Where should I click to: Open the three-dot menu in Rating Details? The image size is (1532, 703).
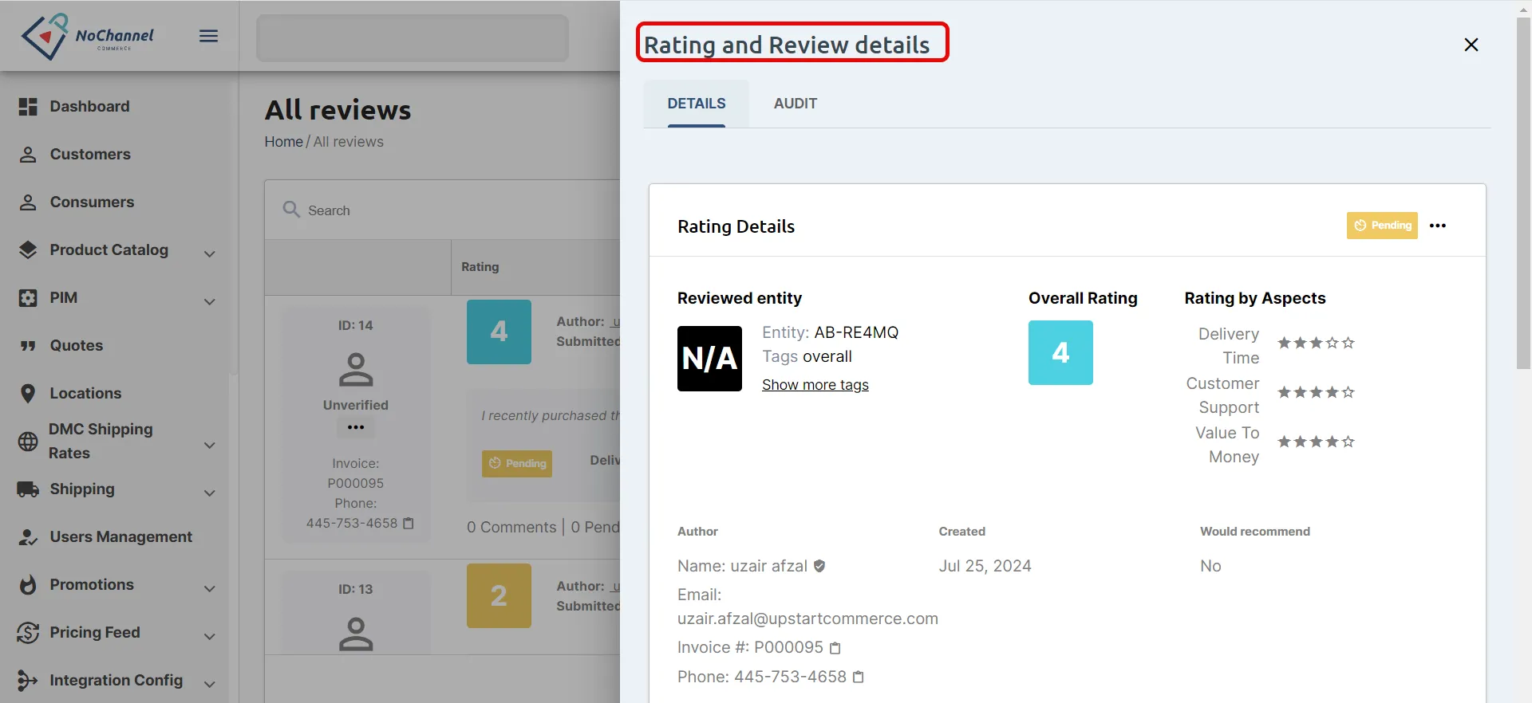pos(1438,226)
